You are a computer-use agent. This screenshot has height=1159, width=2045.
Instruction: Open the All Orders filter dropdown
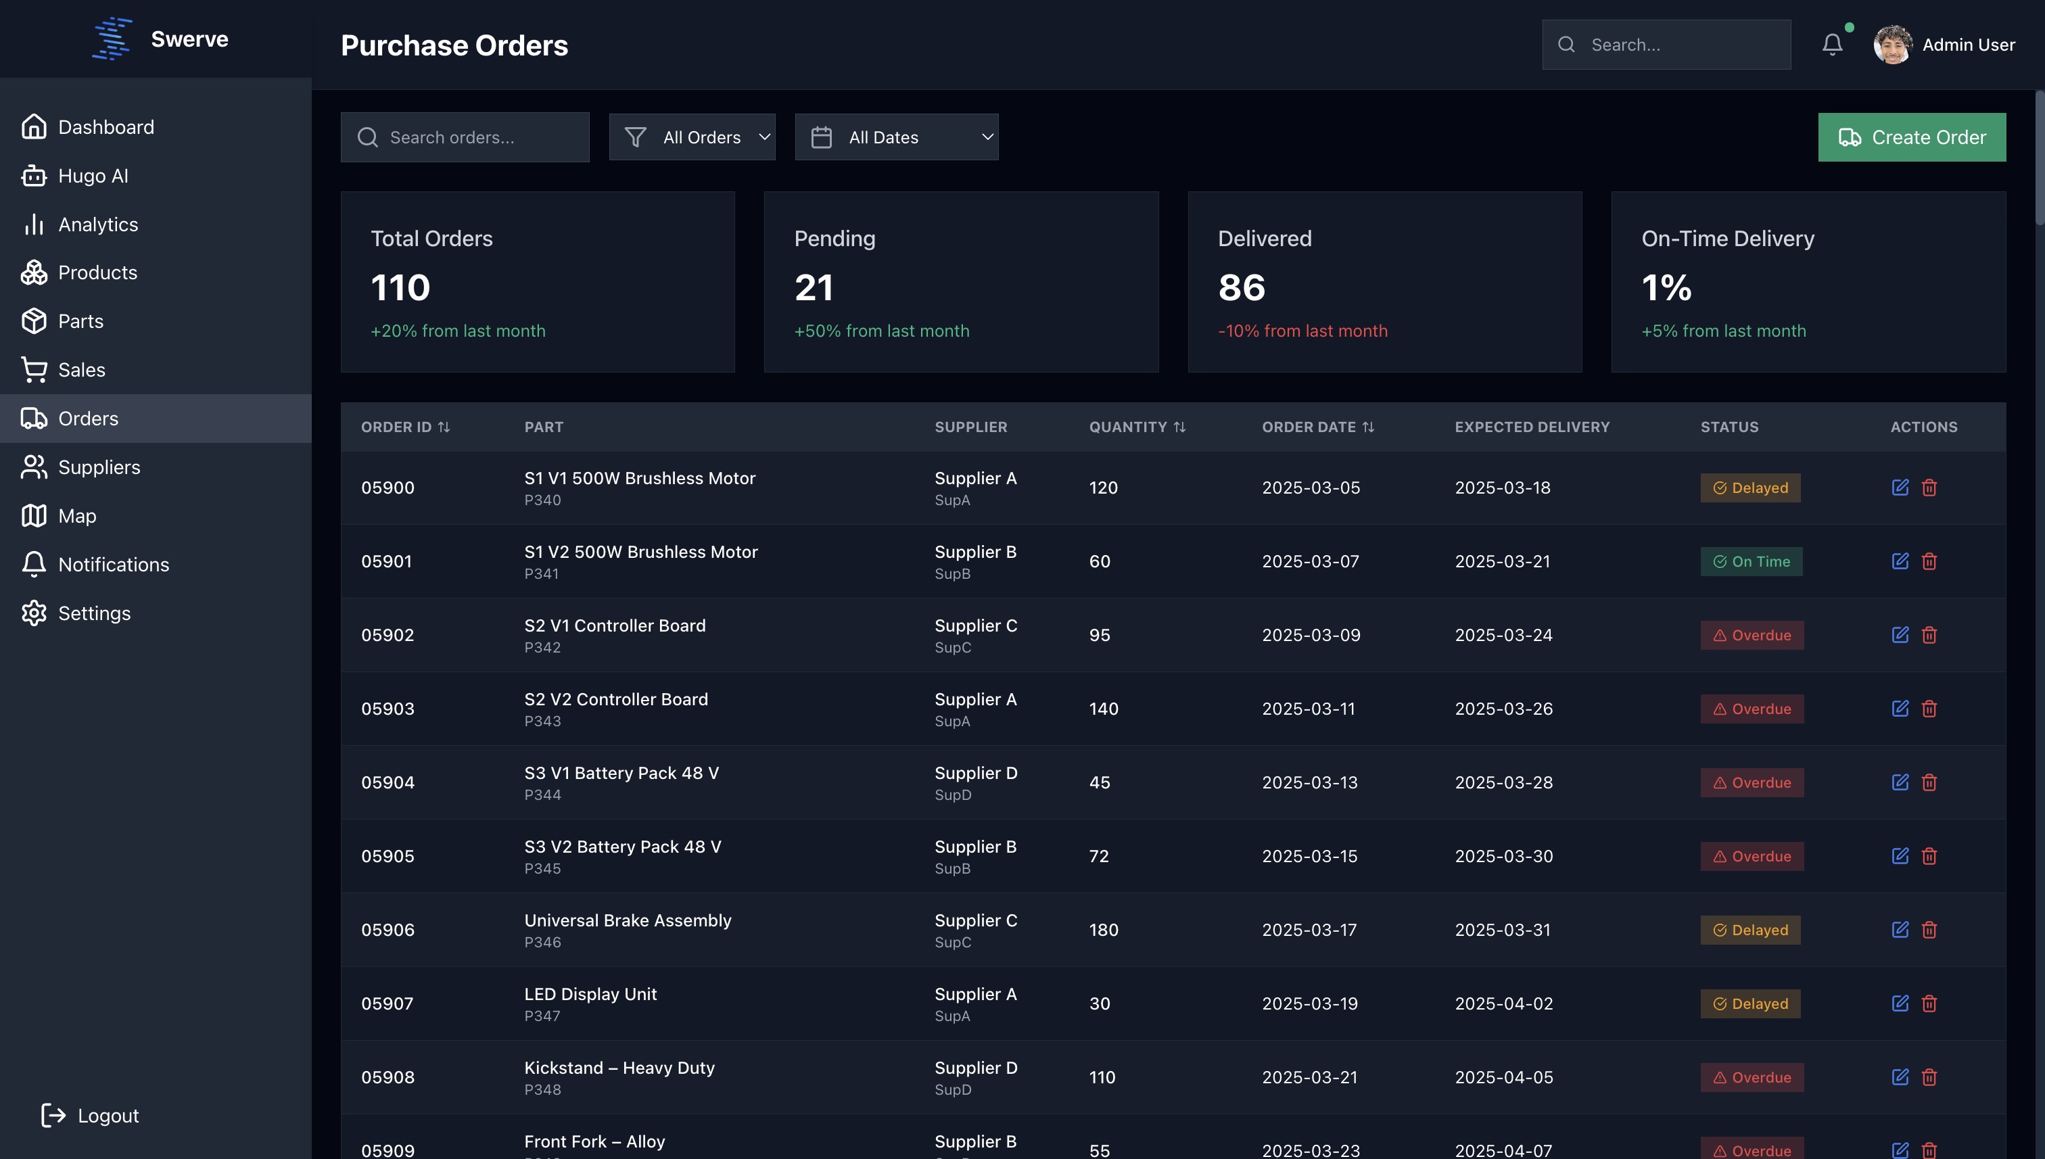pos(692,137)
